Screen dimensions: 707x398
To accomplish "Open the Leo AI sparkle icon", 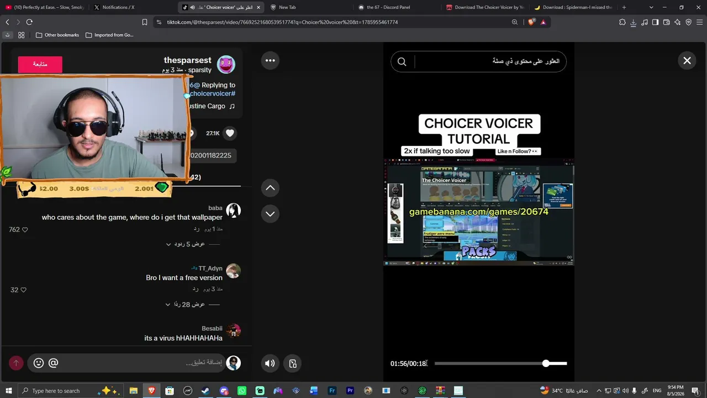I will click(x=677, y=22).
